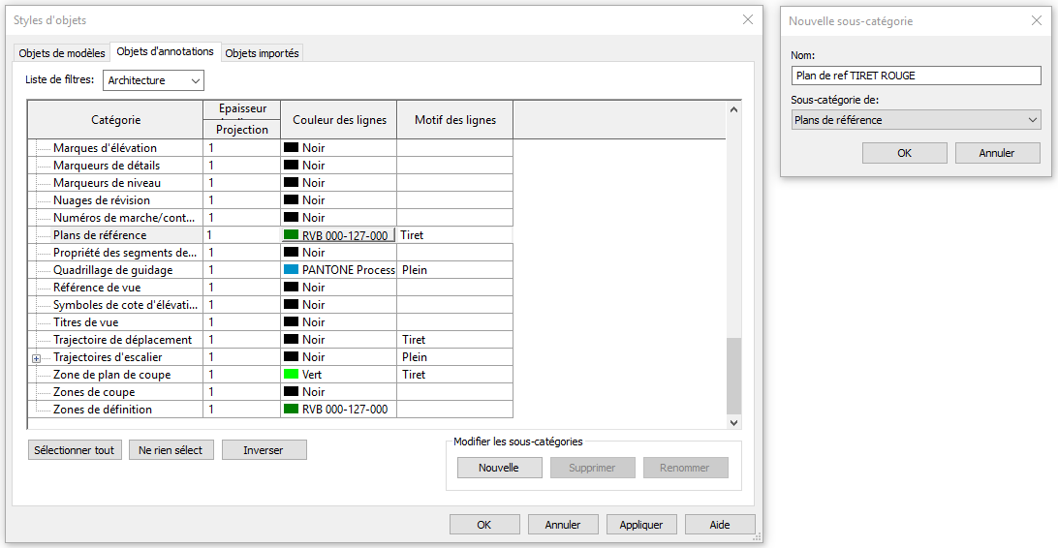Click the green Plans de référence color swatch
Viewport: 1058px width, 548px height.
click(x=291, y=235)
